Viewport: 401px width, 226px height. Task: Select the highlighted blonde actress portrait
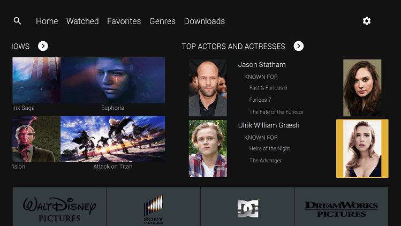click(362, 148)
